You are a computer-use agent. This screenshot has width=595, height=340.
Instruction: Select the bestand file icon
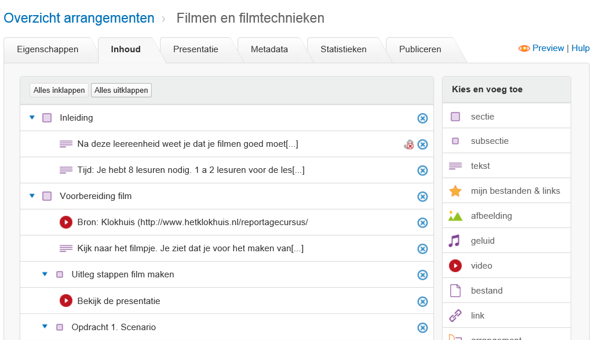click(455, 291)
